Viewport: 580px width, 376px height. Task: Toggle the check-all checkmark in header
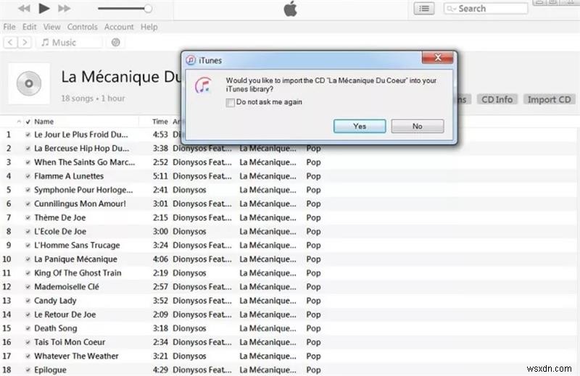coord(28,122)
